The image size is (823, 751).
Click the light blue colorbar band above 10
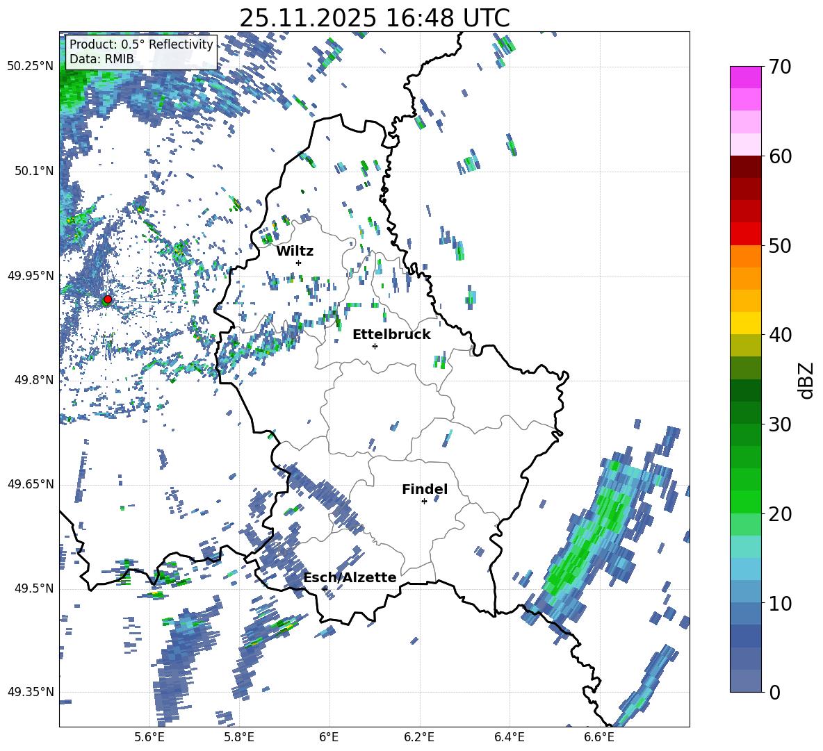point(745,592)
